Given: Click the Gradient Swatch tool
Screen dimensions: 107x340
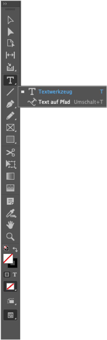Looking at the screenshot, I should click(10, 176).
